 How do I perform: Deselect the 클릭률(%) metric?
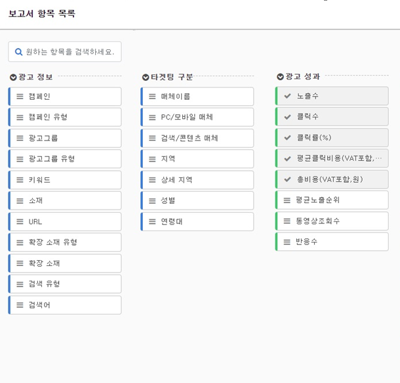pyautogui.click(x=332, y=138)
